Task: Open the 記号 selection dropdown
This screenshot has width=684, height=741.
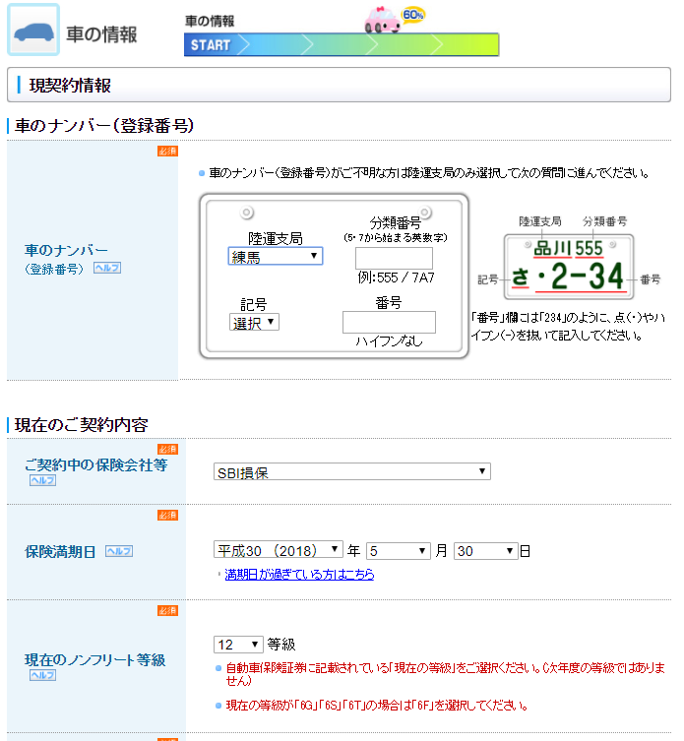Action: (255, 322)
